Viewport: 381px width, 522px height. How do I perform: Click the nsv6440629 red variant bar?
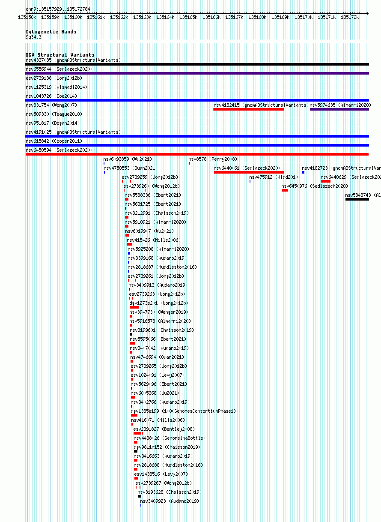click(326, 181)
